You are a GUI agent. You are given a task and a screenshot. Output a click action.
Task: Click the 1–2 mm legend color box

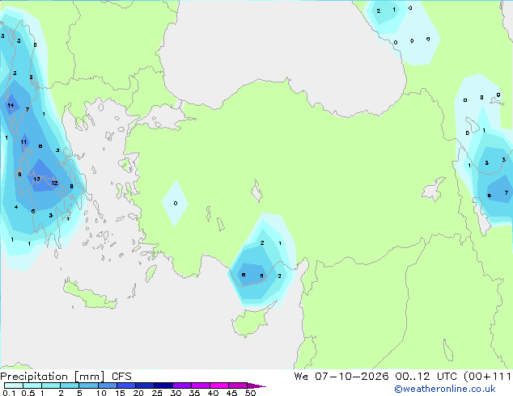coord(51,385)
